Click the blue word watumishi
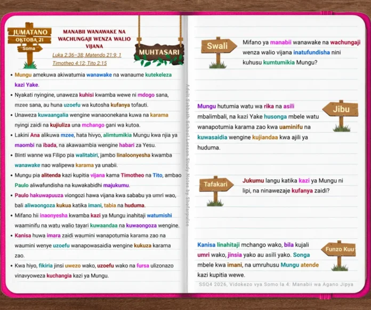The width and height of the screenshot is (371, 310). (x=159, y=215)
